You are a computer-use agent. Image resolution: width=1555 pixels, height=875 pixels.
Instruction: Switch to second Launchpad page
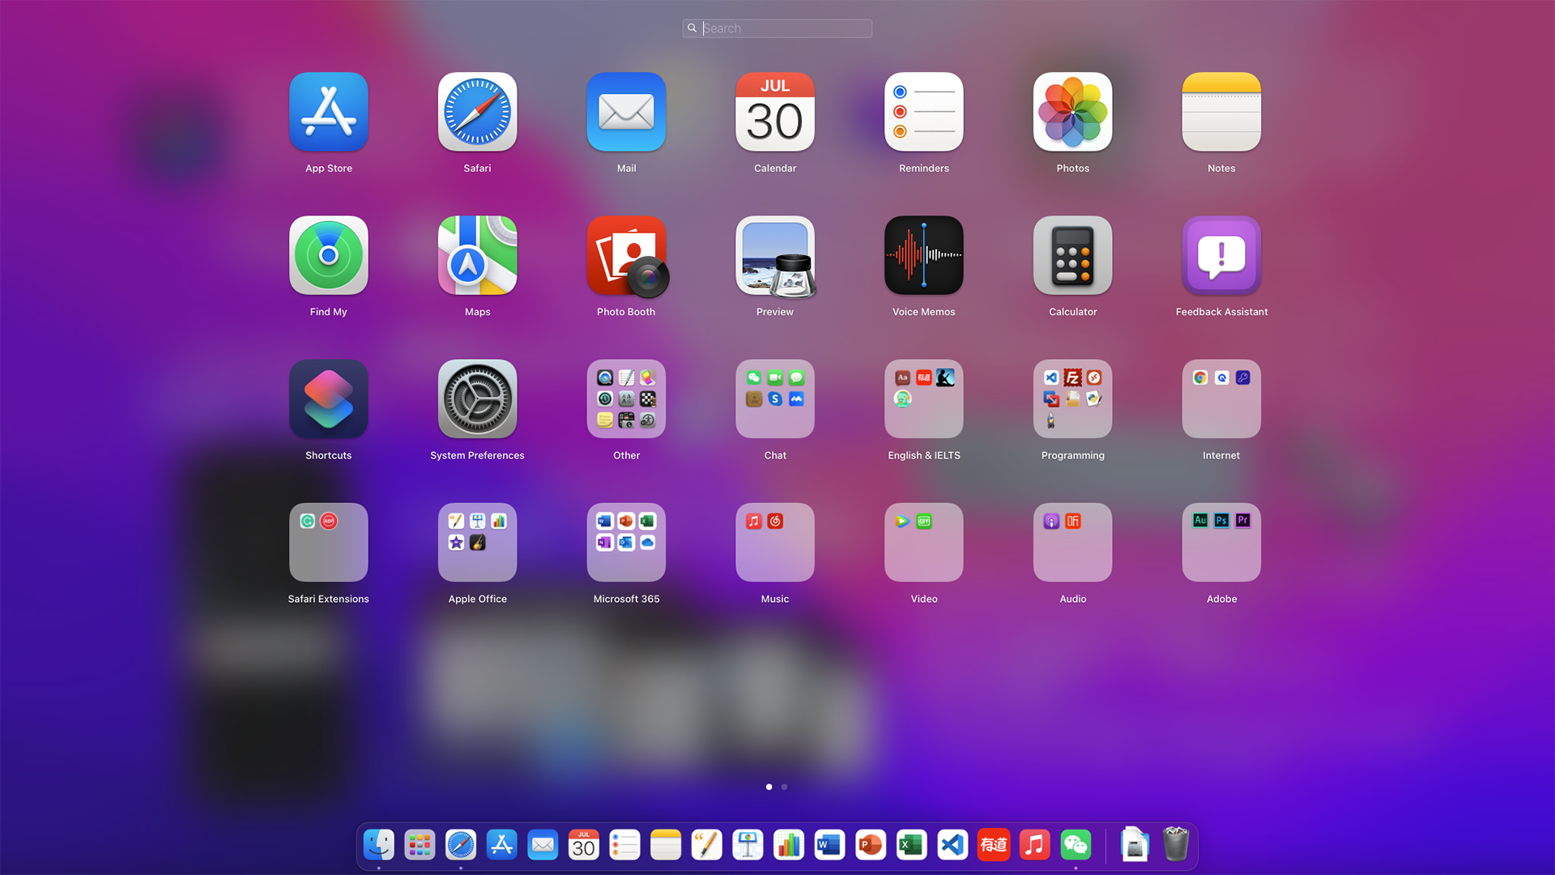784,787
